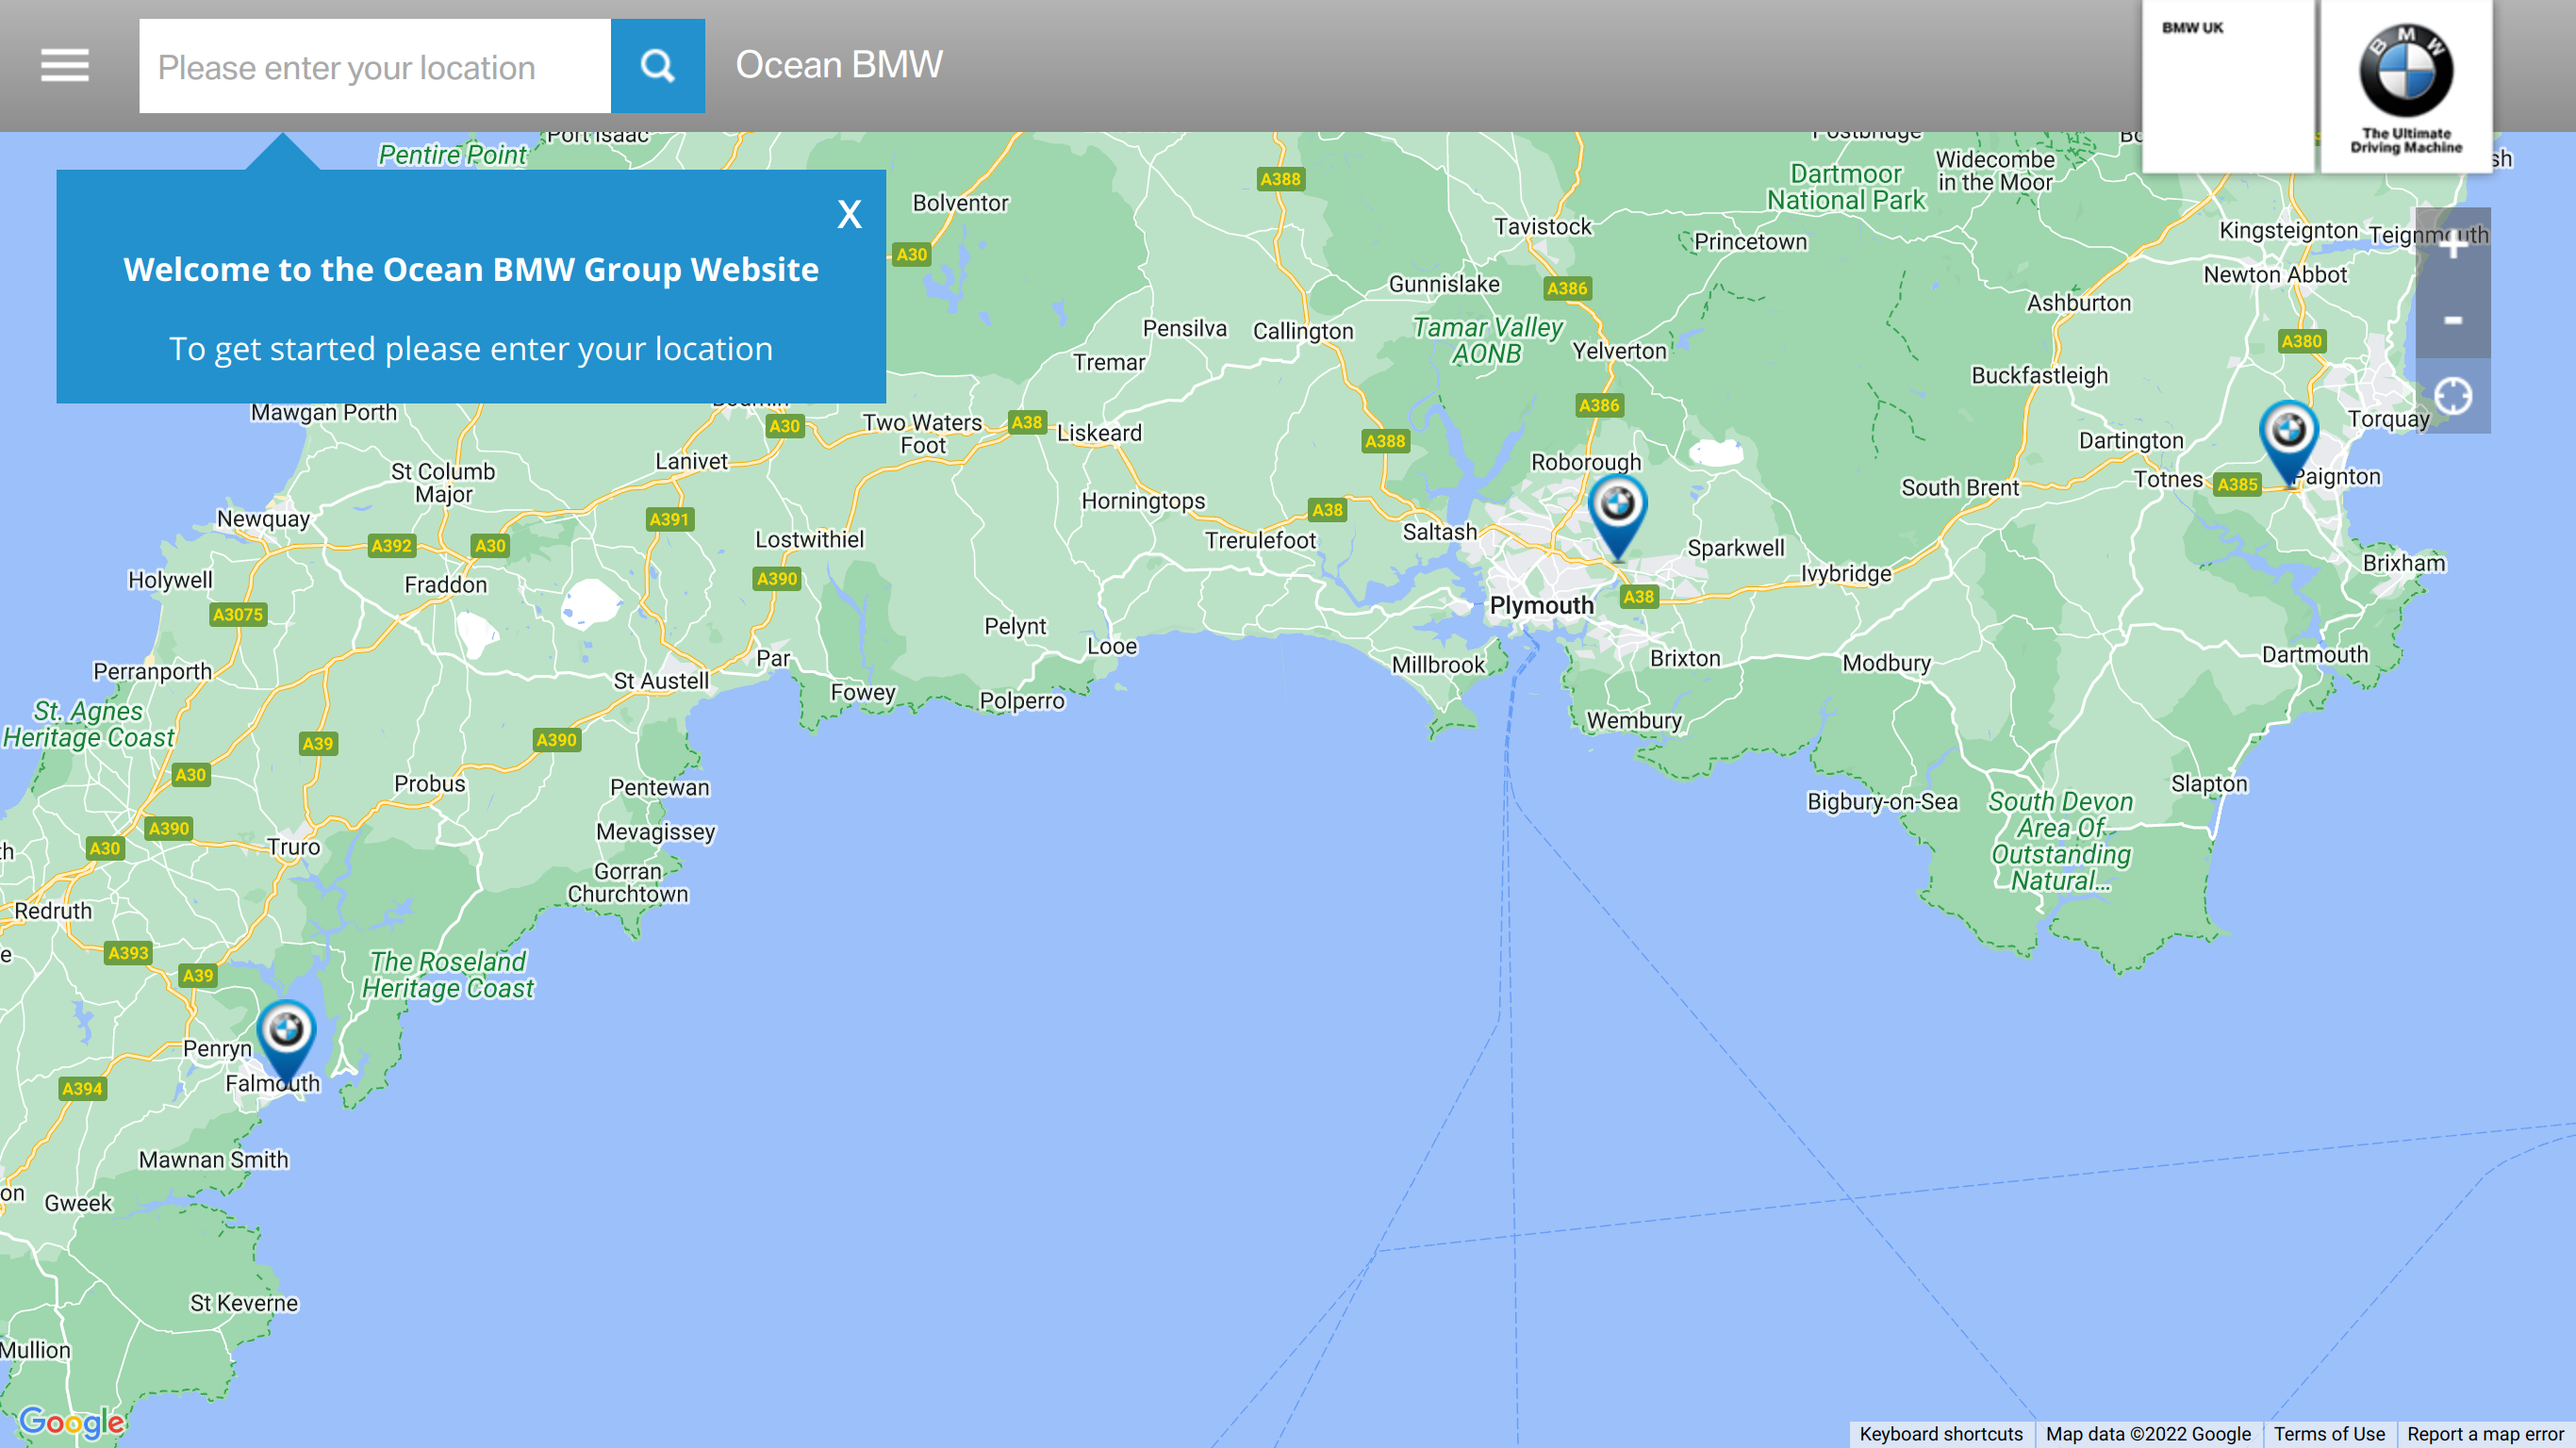This screenshot has width=2576, height=1448.
Task: Click the Plymouth map label
Action: [1541, 605]
